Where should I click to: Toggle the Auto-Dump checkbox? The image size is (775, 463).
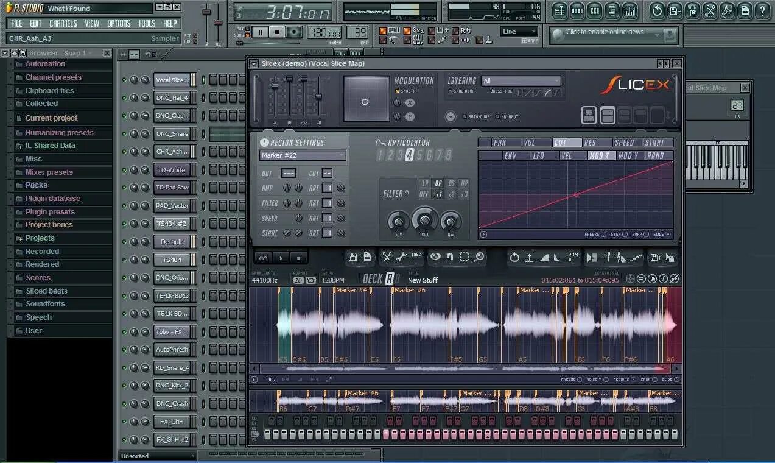coord(465,116)
